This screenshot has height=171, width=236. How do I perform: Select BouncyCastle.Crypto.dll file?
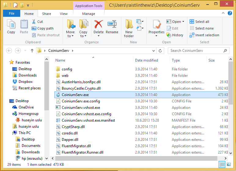pos(141,88)
